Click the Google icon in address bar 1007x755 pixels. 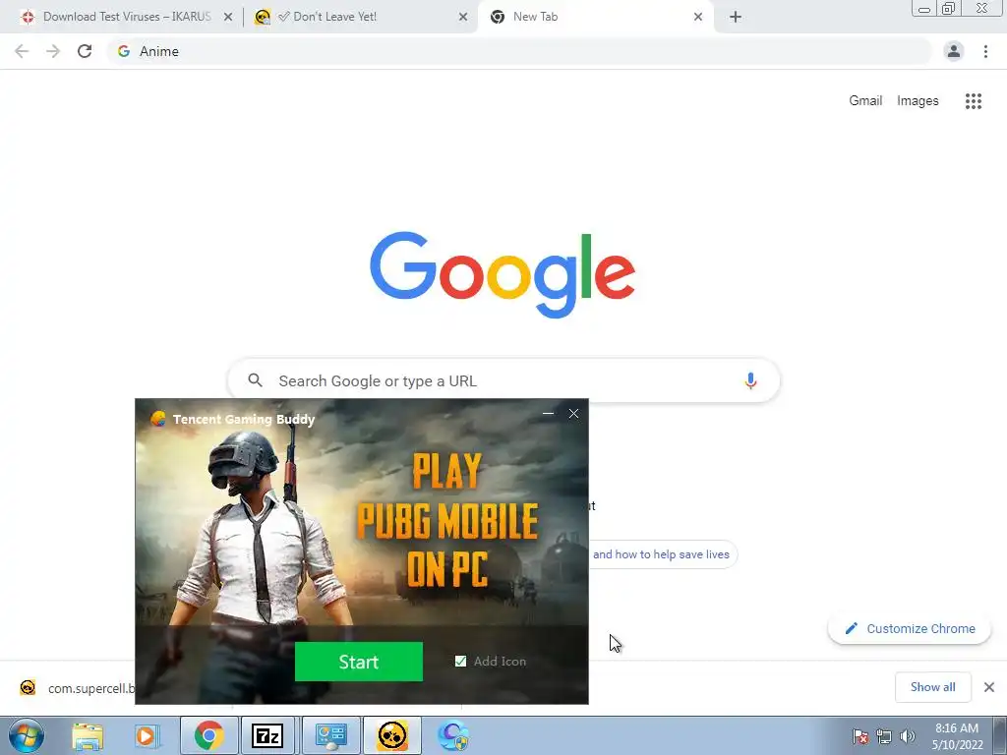pyautogui.click(x=124, y=51)
